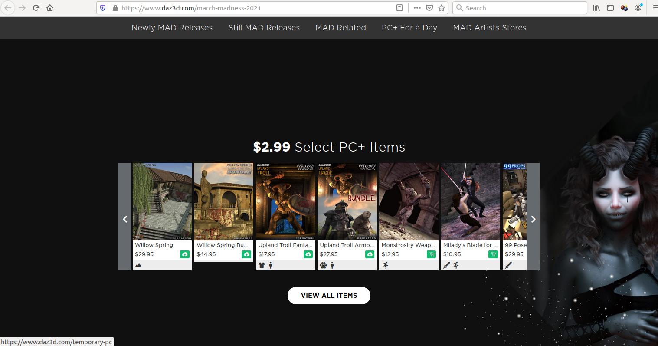Click the person figure icon under Upland Troll Armor
The width and height of the screenshot is (658, 346).
point(332,265)
